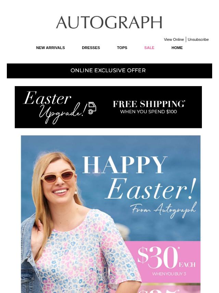Screen dimensions: 219x293
Task: Click the ONLINE EXCLUSIVE OFFER banner
Action: (109, 71)
